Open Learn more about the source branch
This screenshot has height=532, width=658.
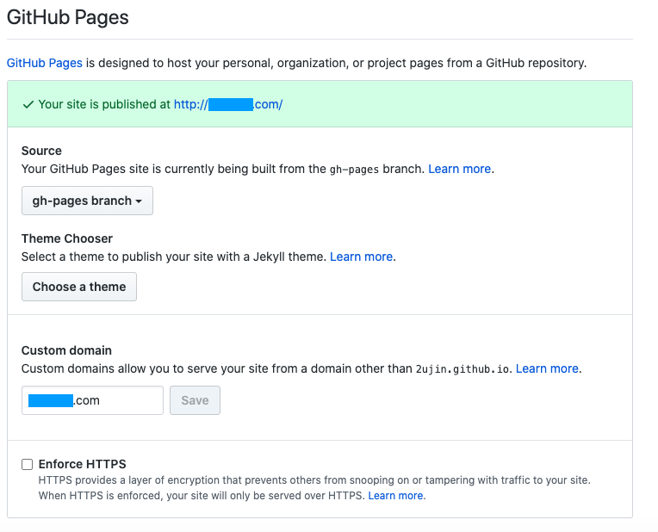click(x=460, y=169)
